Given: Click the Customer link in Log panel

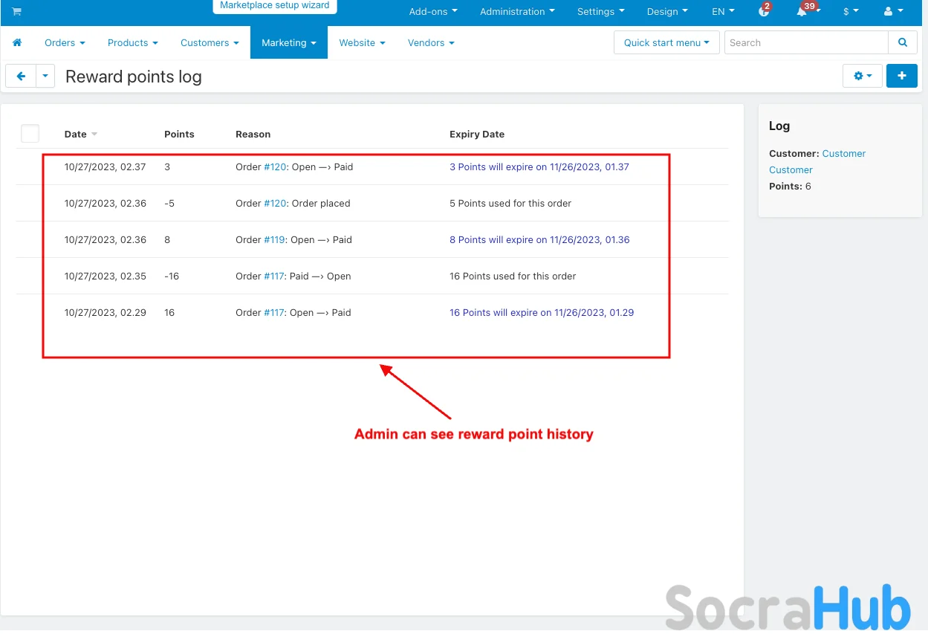Looking at the screenshot, I should [x=843, y=154].
